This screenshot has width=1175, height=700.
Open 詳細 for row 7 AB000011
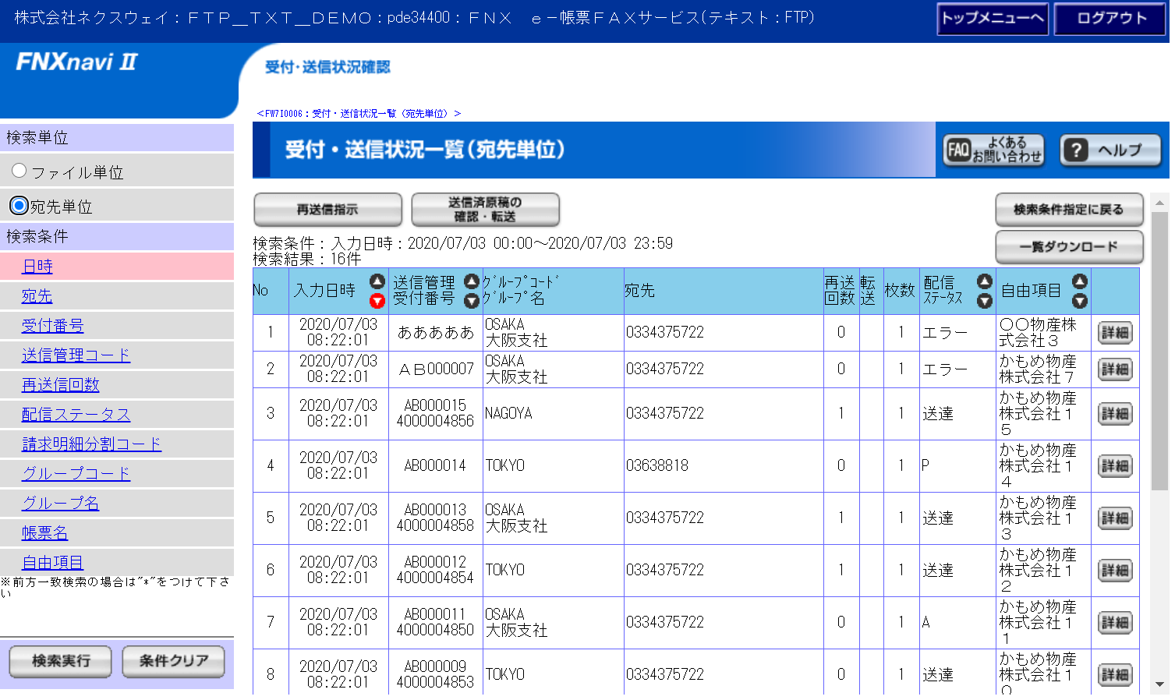pyautogui.click(x=1115, y=623)
